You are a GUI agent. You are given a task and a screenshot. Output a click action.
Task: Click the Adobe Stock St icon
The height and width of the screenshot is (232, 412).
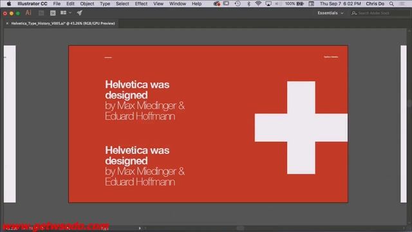point(53,13)
